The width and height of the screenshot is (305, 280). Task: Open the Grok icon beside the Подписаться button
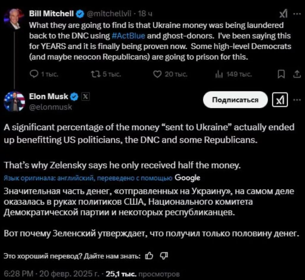pyautogui.click(x=280, y=100)
